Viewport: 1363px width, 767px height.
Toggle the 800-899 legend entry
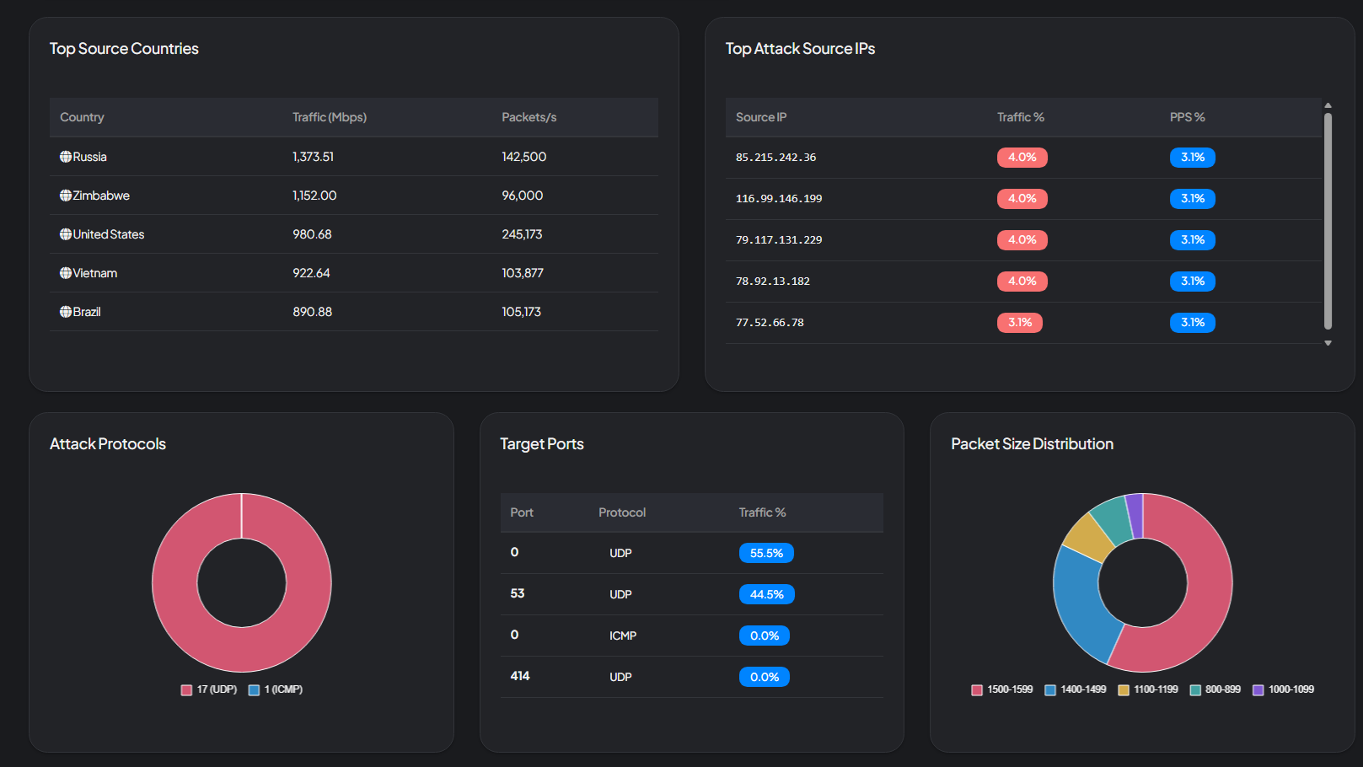click(1215, 689)
